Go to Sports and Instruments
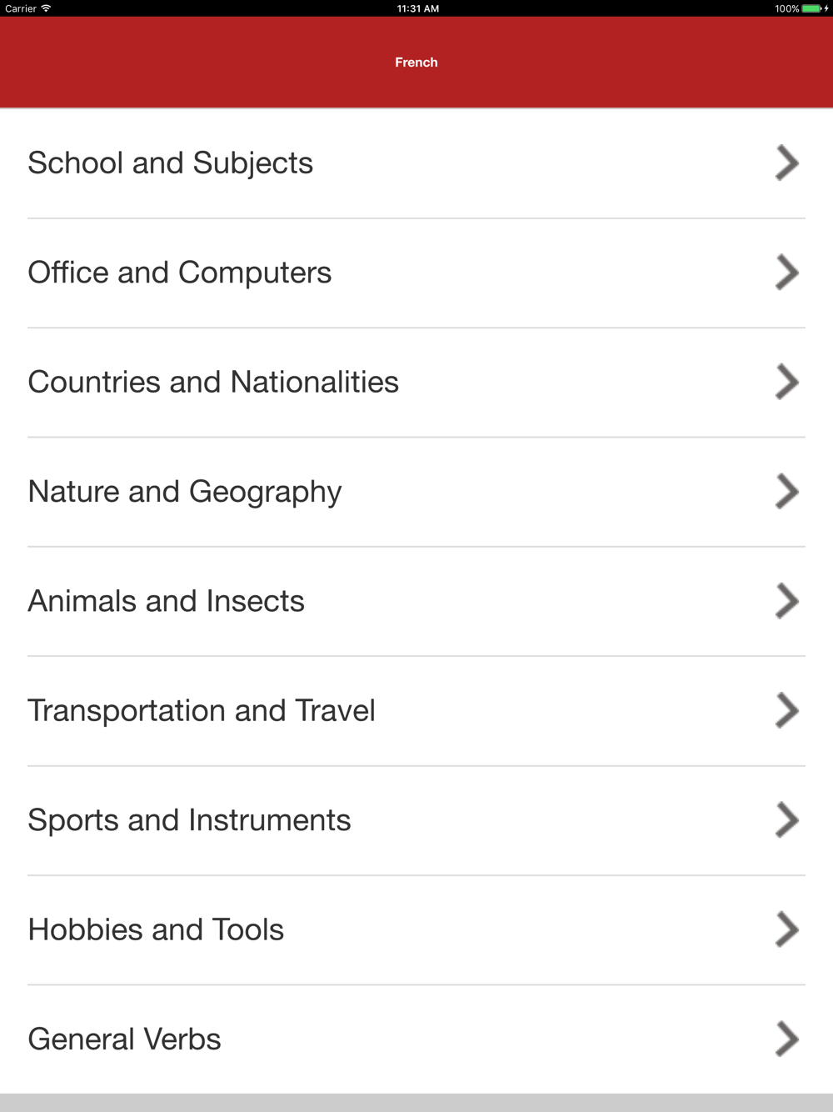Screen dimensions: 833x1112 click(190, 820)
